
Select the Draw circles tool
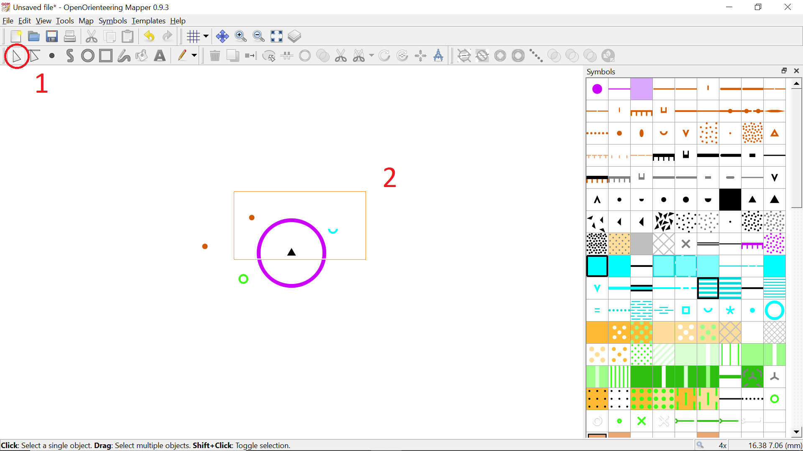[87, 56]
